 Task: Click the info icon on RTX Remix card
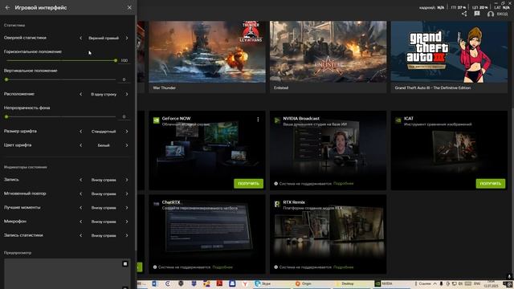pyautogui.click(x=276, y=267)
